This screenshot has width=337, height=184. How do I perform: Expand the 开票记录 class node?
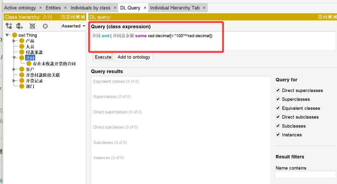[14, 81]
